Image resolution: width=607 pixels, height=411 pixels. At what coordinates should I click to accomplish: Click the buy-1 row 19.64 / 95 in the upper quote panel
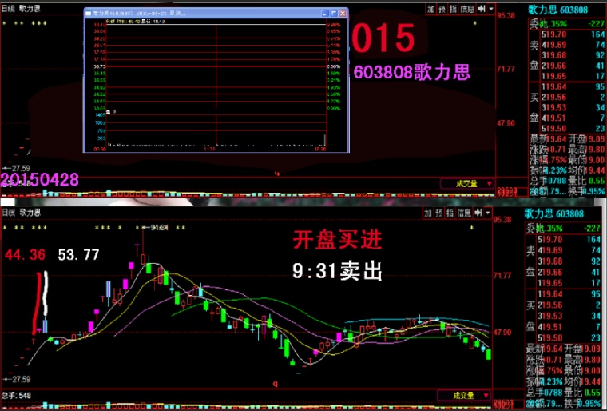pos(573,87)
